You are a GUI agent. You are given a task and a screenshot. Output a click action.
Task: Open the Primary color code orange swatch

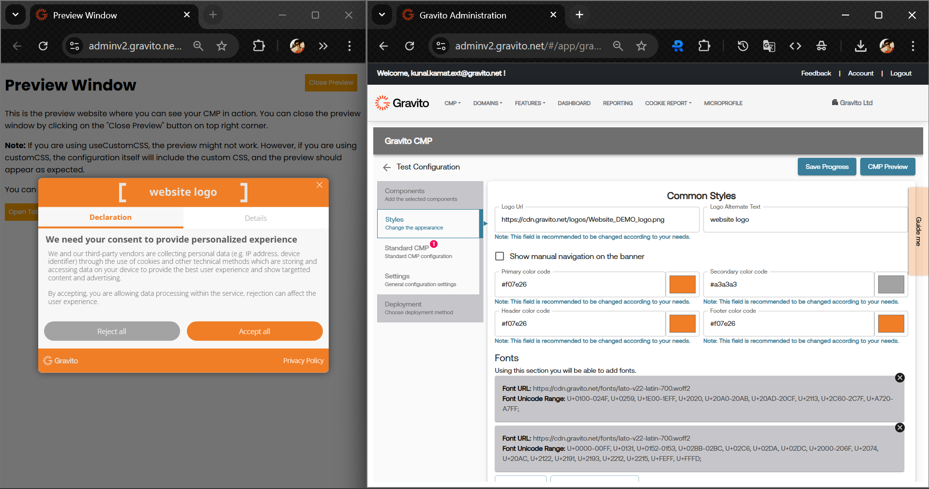[682, 285]
